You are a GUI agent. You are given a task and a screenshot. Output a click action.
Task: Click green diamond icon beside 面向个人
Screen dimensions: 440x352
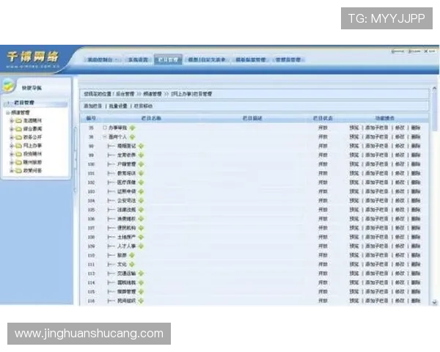point(133,137)
